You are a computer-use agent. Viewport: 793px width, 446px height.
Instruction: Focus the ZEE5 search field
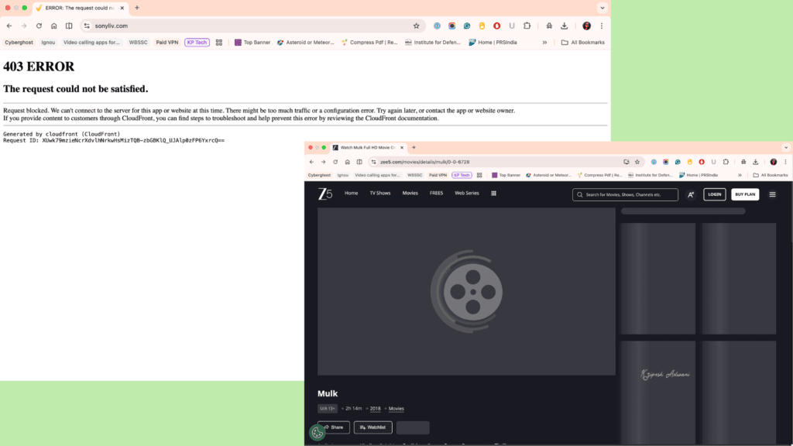click(625, 194)
